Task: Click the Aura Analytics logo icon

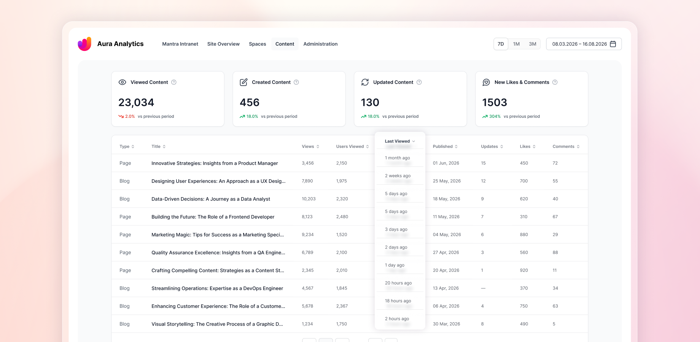Action: point(84,44)
